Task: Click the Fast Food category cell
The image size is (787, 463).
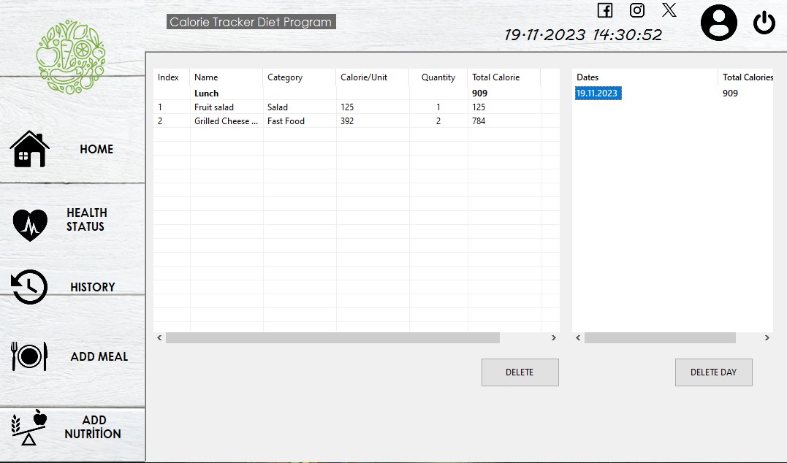Action: pyautogui.click(x=286, y=121)
